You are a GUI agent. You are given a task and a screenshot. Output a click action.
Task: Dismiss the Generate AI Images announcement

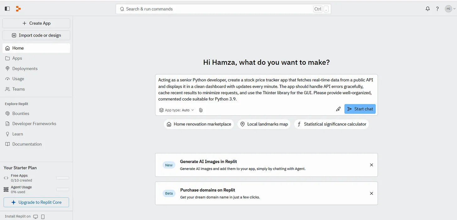point(371,165)
